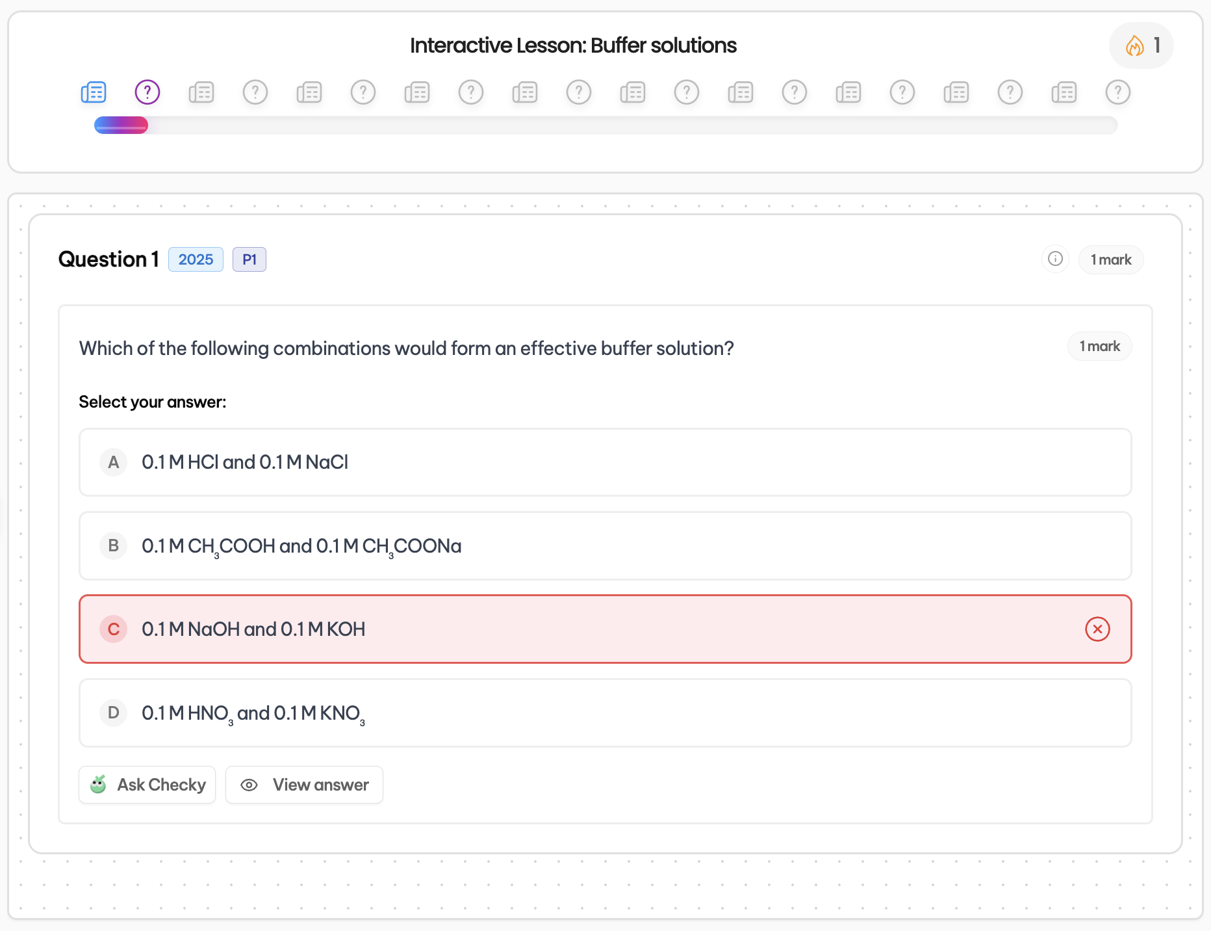Viewport: 1211px width, 931px height.
Task: Open the last question step icon
Action: point(1117,92)
